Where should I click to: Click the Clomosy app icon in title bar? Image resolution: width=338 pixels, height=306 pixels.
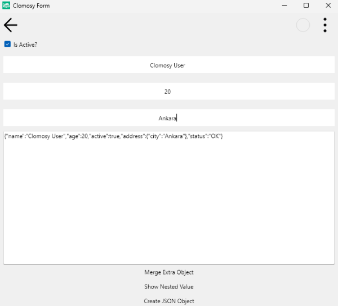(x=6, y=6)
